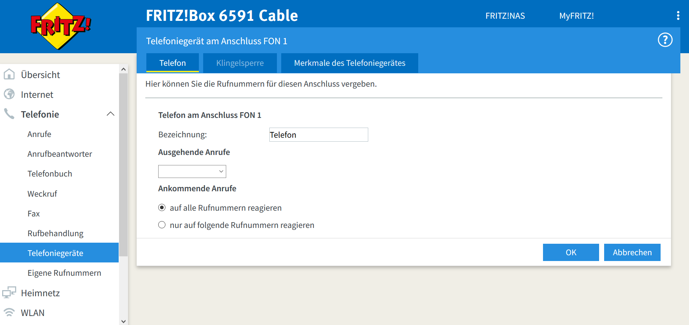Click the Heimnetz computer icon

(x=9, y=293)
